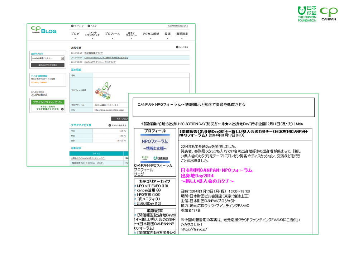
Task: Open the 全国各地でのCANPAN紹介セミナー article link
Action: (x=88, y=158)
